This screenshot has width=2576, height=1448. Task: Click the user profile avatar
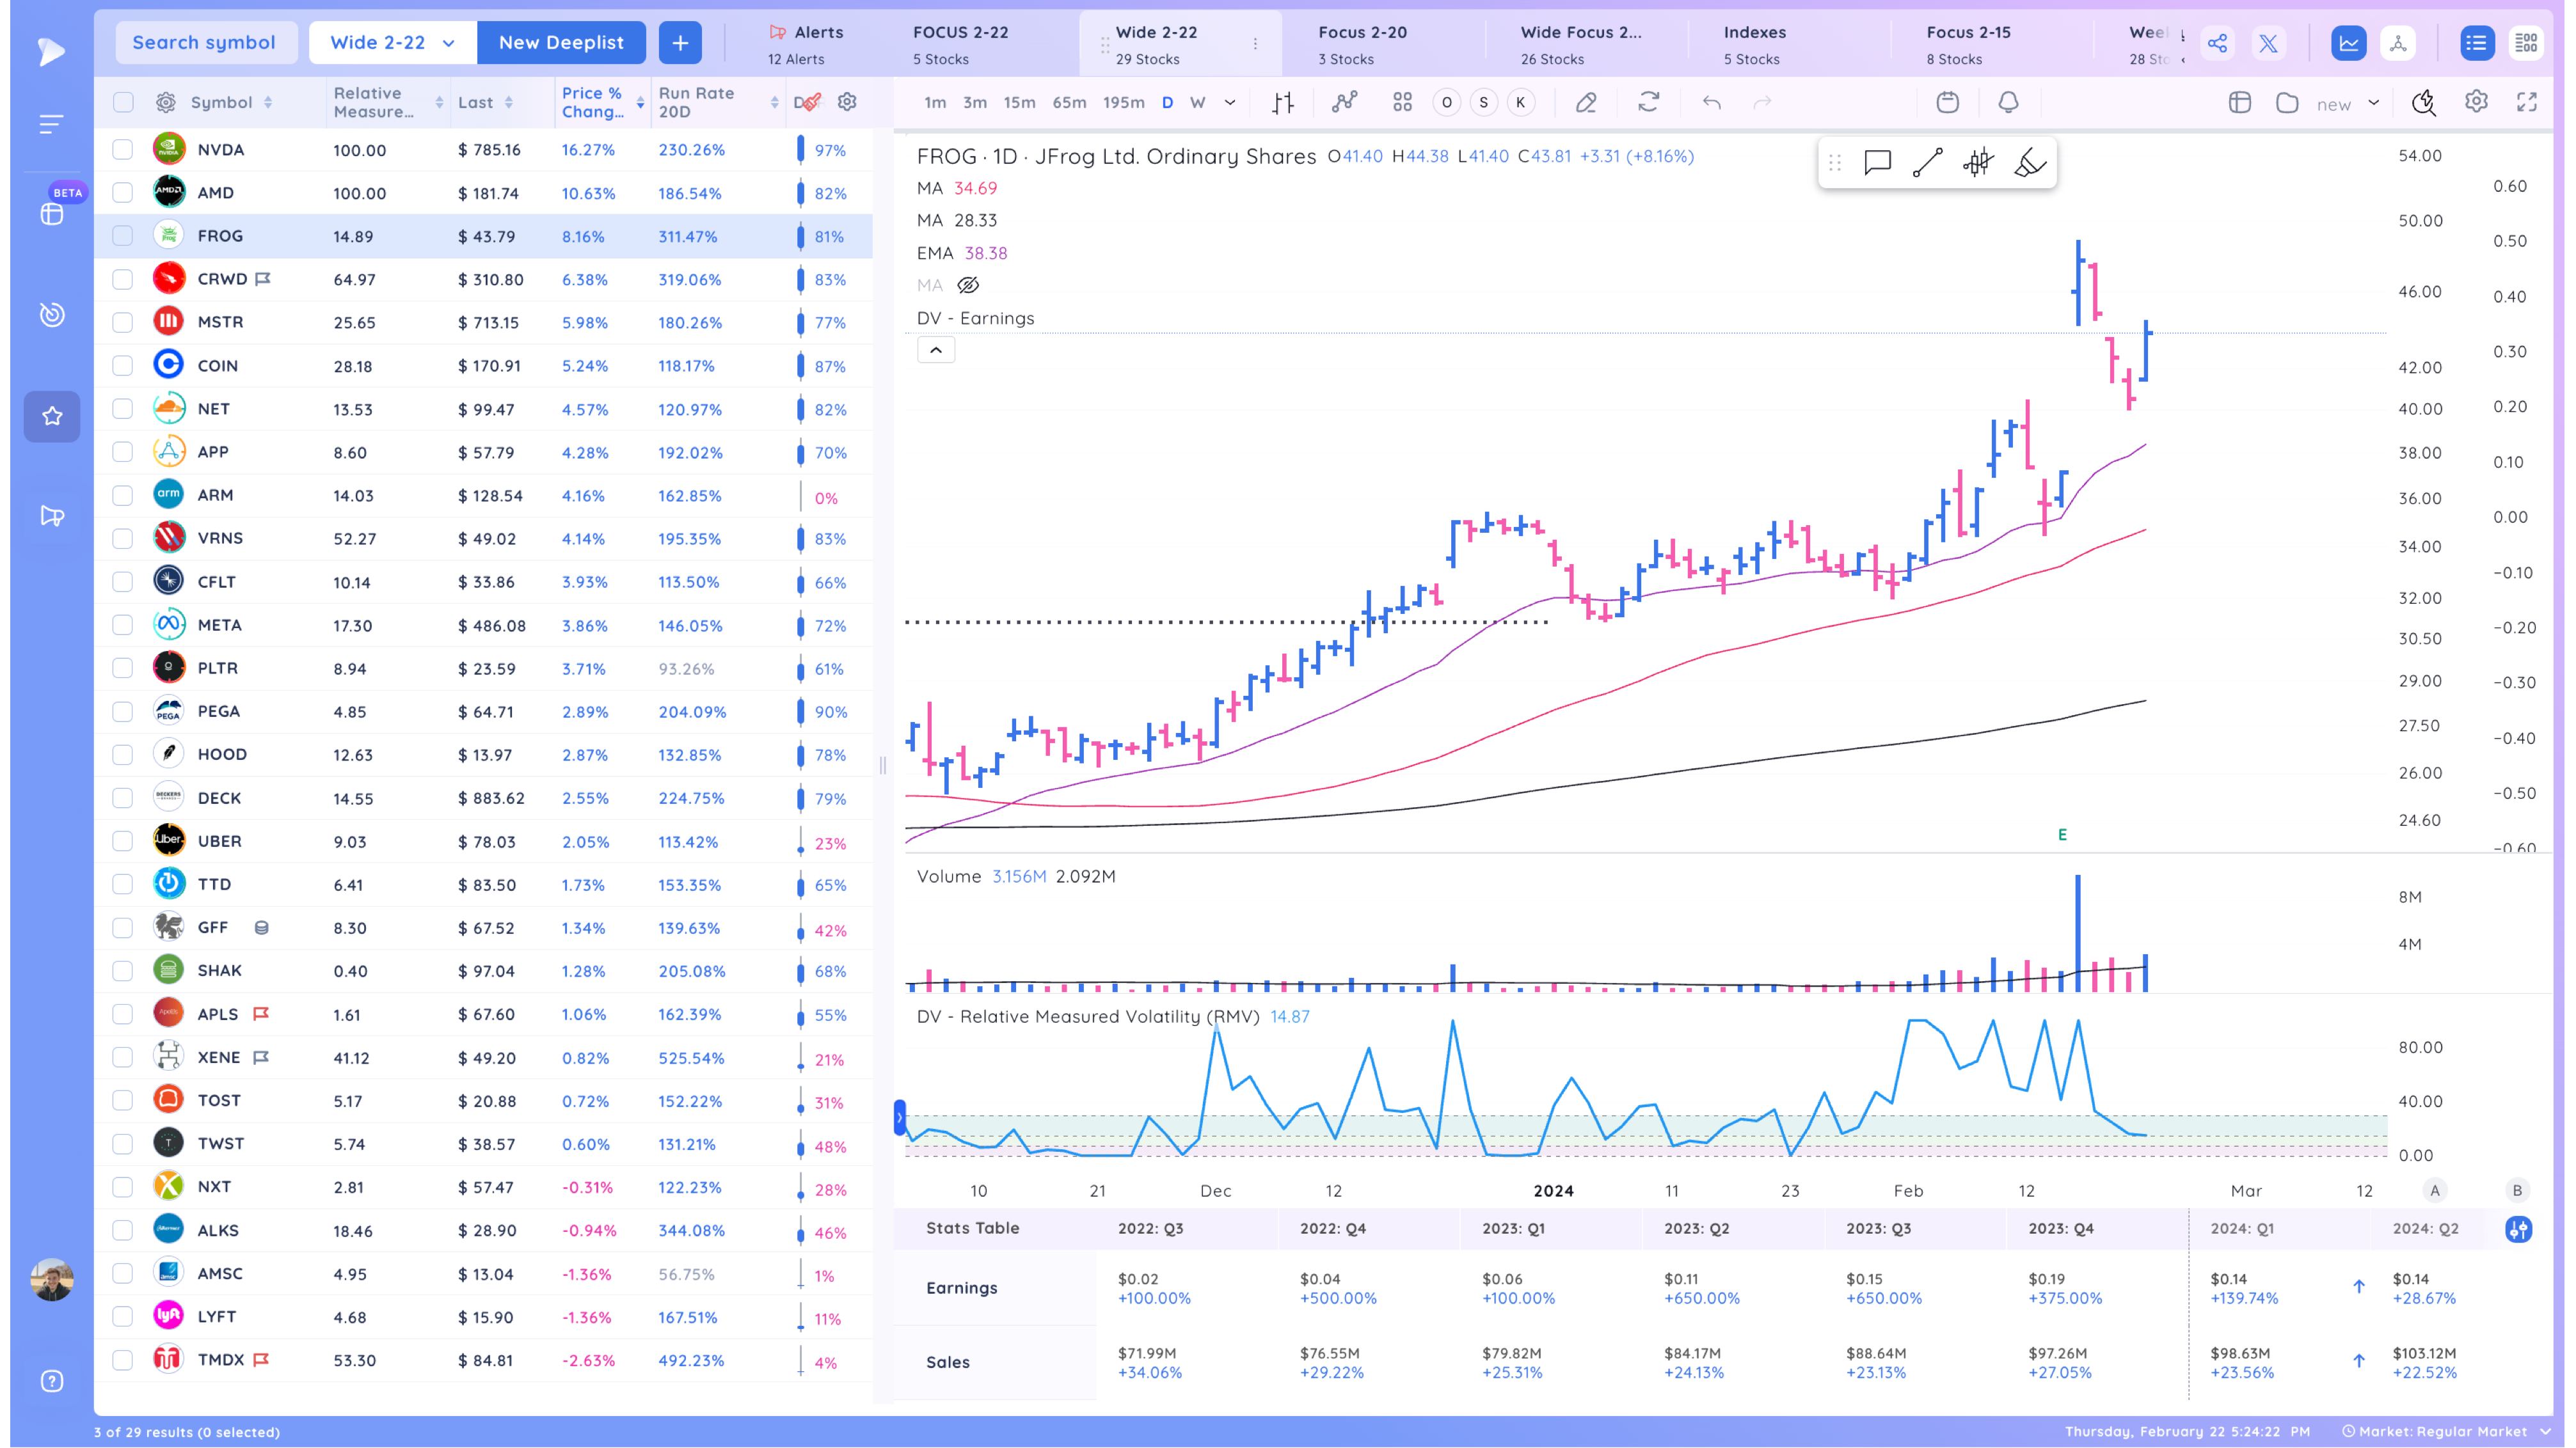[52, 1279]
